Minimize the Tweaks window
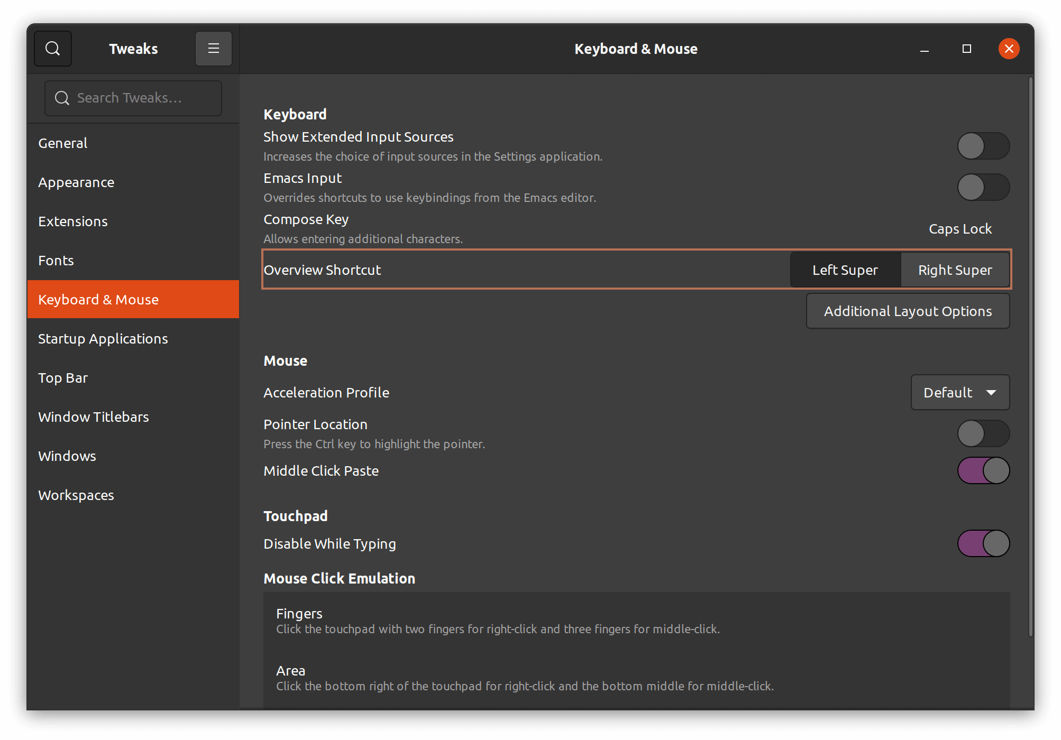Image resolution: width=1061 pixels, height=740 pixels. (924, 49)
